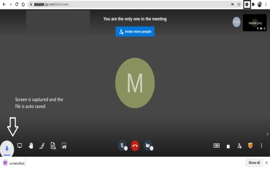Click the orange security shield icon

(x=250, y=146)
